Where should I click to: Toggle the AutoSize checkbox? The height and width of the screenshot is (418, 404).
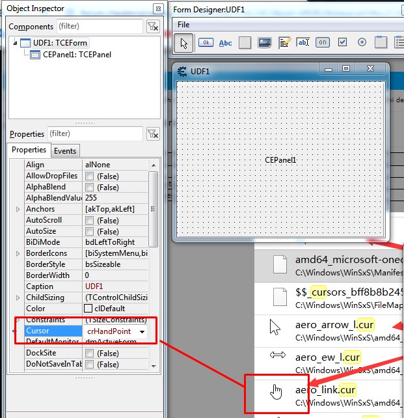90,231
